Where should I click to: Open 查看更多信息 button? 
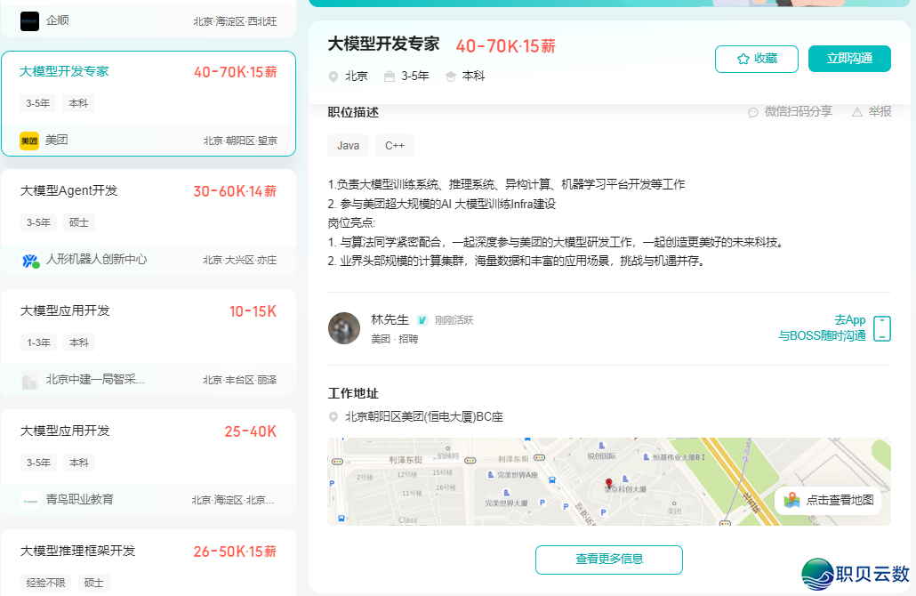click(x=608, y=560)
